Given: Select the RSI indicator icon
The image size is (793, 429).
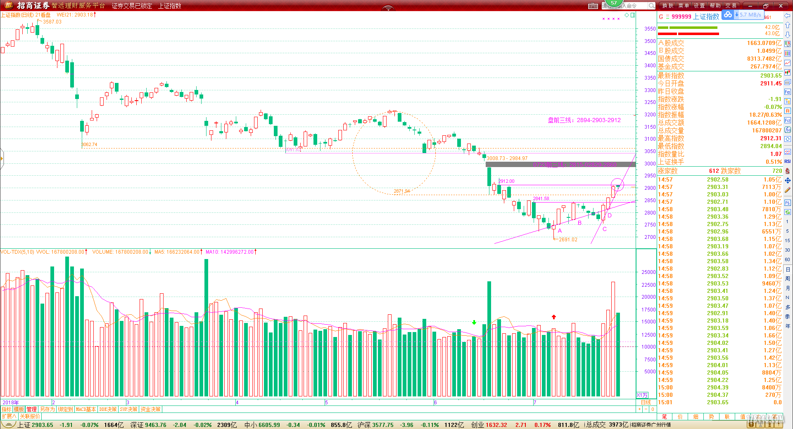Looking at the screenshot, I should pos(788,161).
